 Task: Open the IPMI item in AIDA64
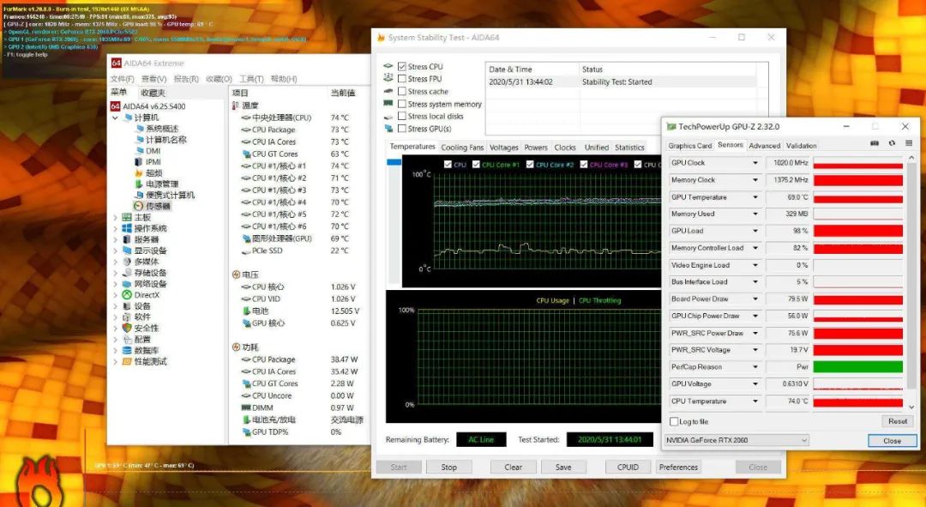click(x=153, y=161)
